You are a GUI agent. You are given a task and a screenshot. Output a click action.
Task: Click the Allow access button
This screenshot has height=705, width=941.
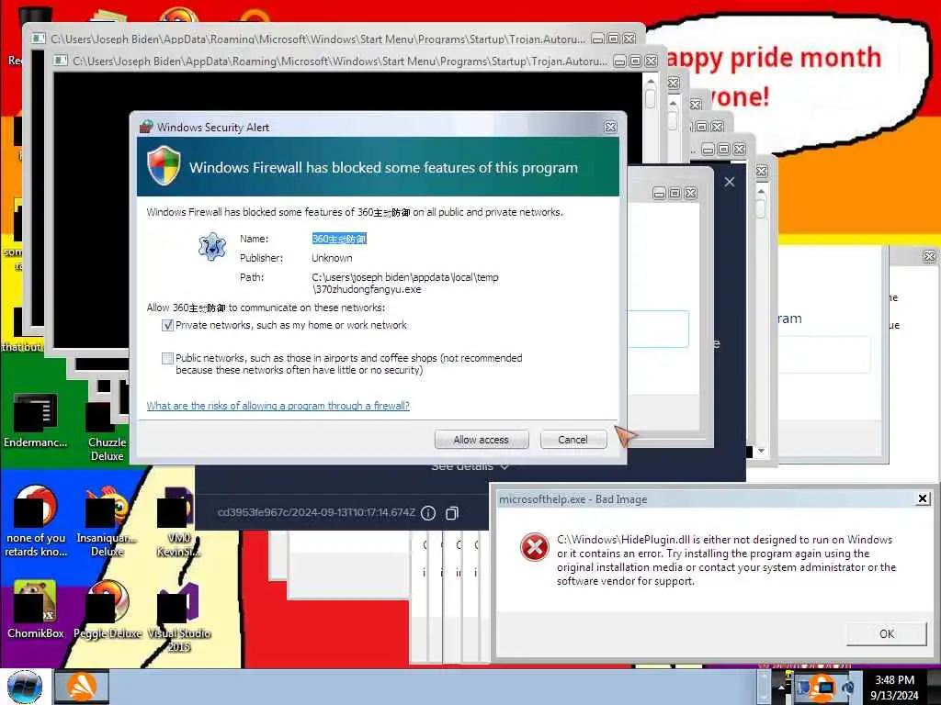coord(482,440)
